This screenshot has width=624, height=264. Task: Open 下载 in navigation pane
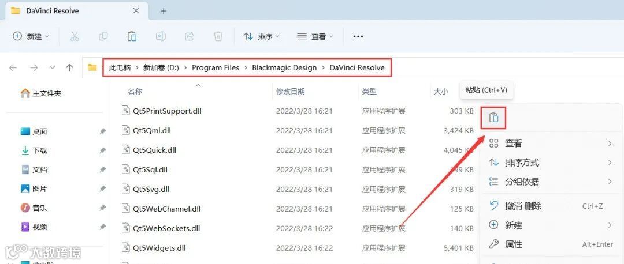34,150
